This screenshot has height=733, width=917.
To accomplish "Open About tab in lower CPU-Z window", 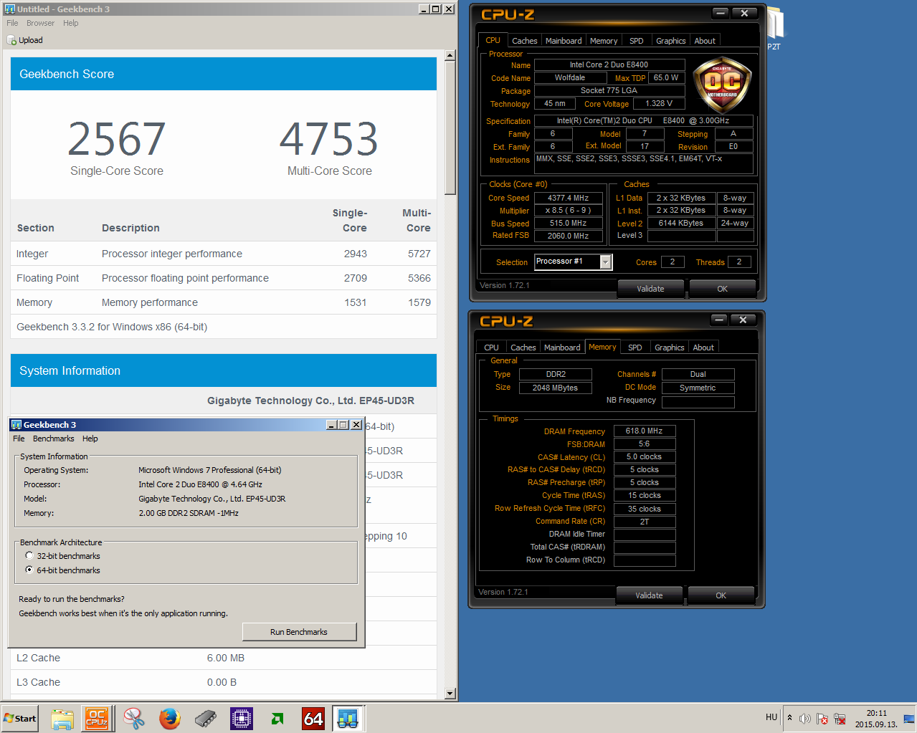I will click(703, 348).
